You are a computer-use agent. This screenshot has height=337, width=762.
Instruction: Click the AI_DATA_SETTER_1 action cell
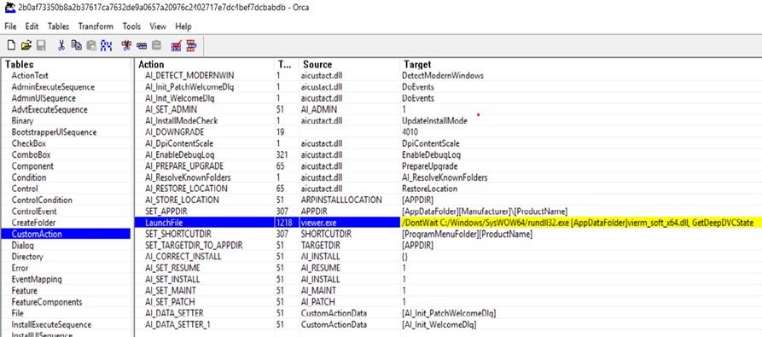(x=177, y=325)
